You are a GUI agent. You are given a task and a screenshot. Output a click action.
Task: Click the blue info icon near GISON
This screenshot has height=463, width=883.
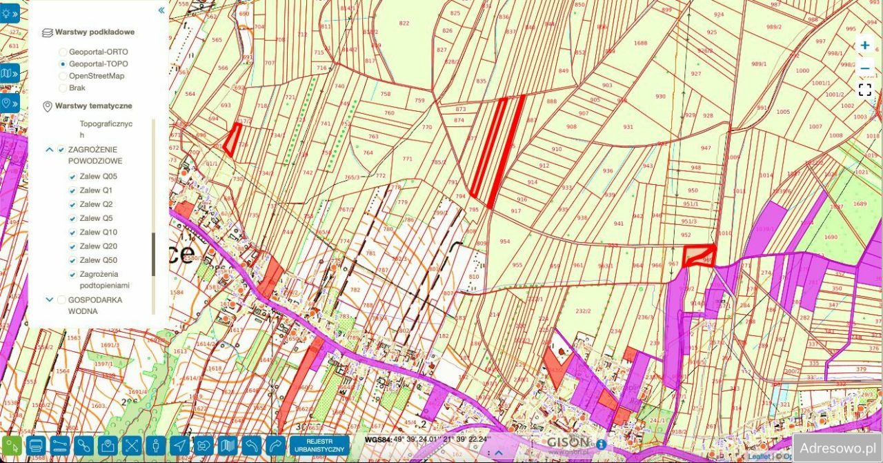tap(601, 444)
